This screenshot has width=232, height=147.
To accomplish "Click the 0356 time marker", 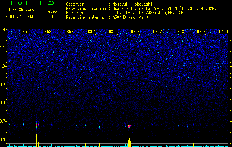I will pos(135,31).
